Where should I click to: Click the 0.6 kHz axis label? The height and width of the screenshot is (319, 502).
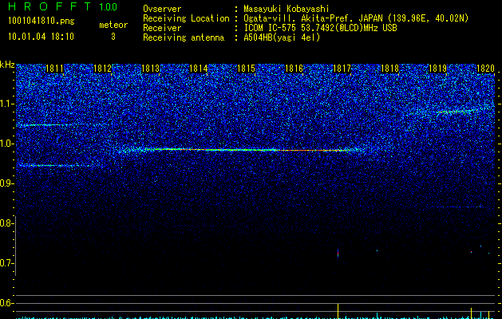tap(7, 303)
